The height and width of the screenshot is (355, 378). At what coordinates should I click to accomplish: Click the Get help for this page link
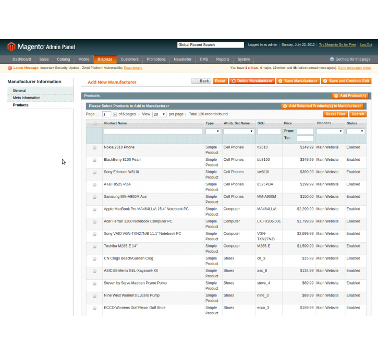click(x=352, y=60)
